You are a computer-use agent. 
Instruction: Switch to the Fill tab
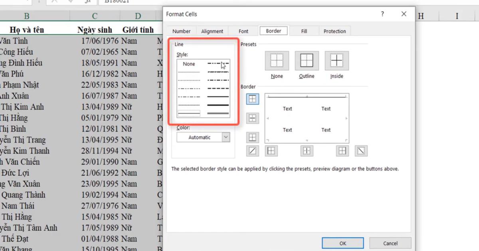pos(304,31)
